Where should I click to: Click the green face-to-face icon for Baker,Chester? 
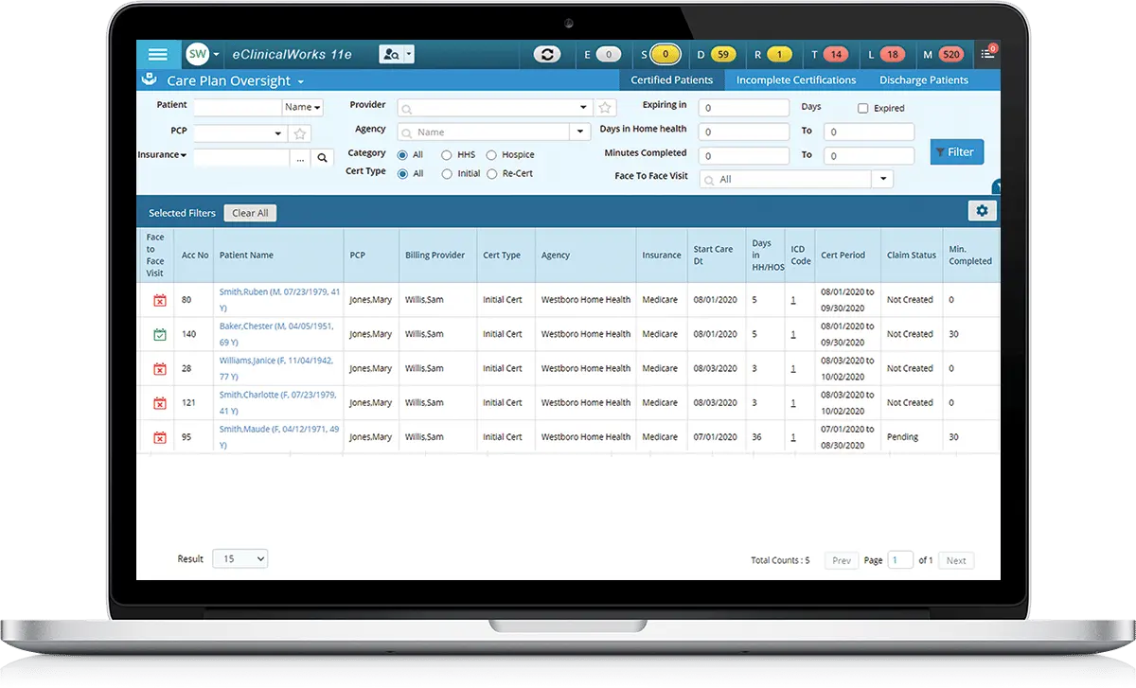[158, 333]
